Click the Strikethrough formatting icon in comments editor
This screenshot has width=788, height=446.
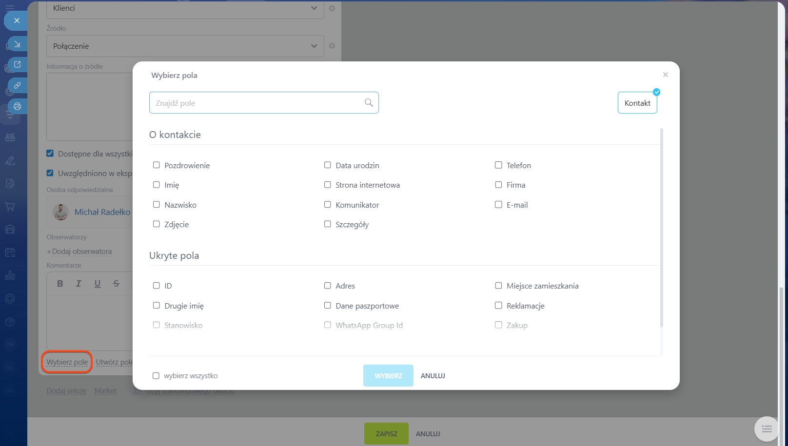pos(116,283)
